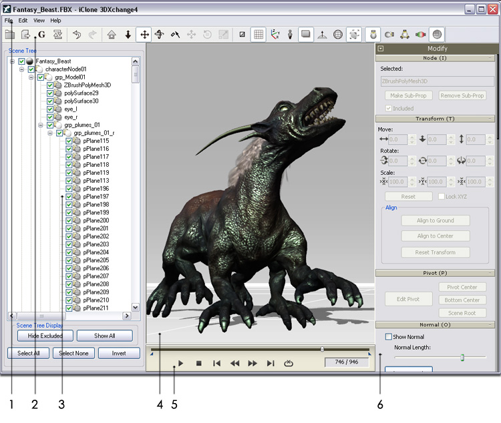Uncheck the pPlane115 checkbox
Viewport: 501px width, 423px height.
click(x=69, y=141)
